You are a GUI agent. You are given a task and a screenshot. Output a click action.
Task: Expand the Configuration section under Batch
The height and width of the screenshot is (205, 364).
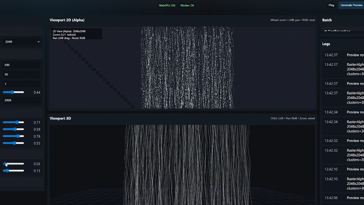(338, 31)
